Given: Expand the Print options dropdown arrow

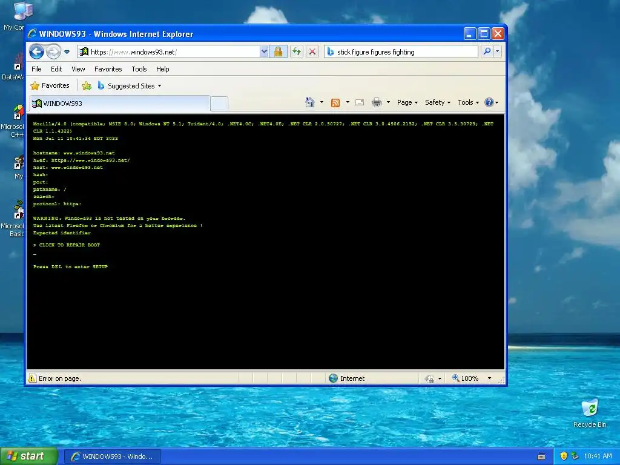Looking at the screenshot, I should (x=388, y=102).
